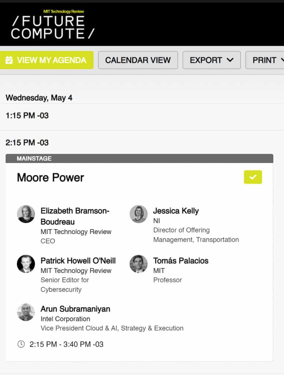The width and height of the screenshot is (284, 375).
Task: Expand the Export dropdown arrow
Action: [230, 60]
